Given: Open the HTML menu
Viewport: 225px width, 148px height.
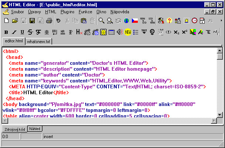Looking at the screenshot, I should (51, 12).
